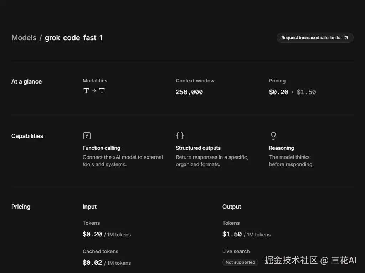This screenshot has height=273, width=365.
Task: Click the Input column heading
Action: pyautogui.click(x=89, y=207)
